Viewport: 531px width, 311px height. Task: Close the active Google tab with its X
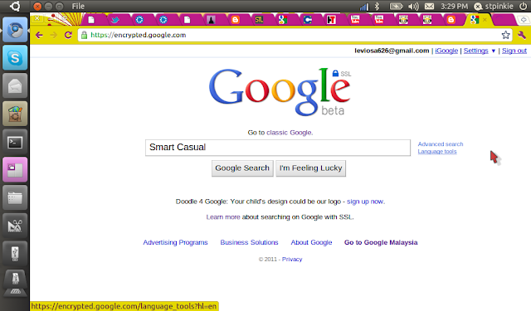[x=485, y=20]
